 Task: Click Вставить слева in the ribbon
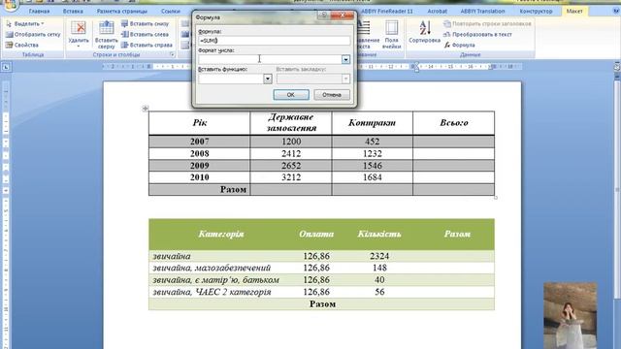[145, 35]
